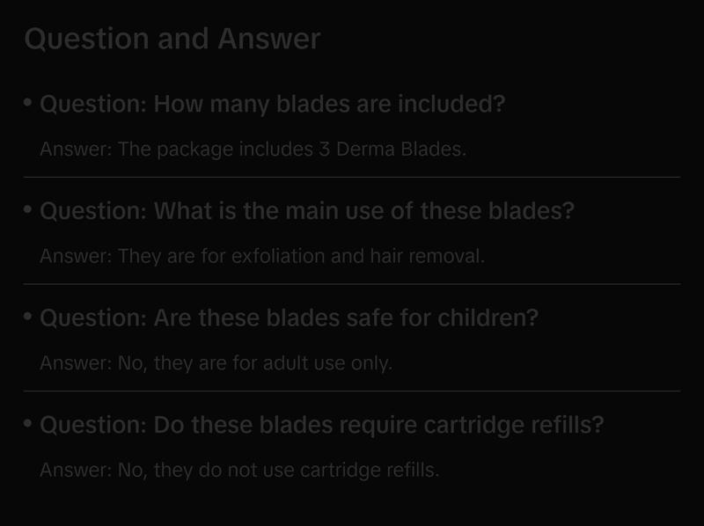Image resolution: width=704 pixels, height=526 pixels.
Task: Select the "How many blades are included?" question
Action: coord(273,105)
